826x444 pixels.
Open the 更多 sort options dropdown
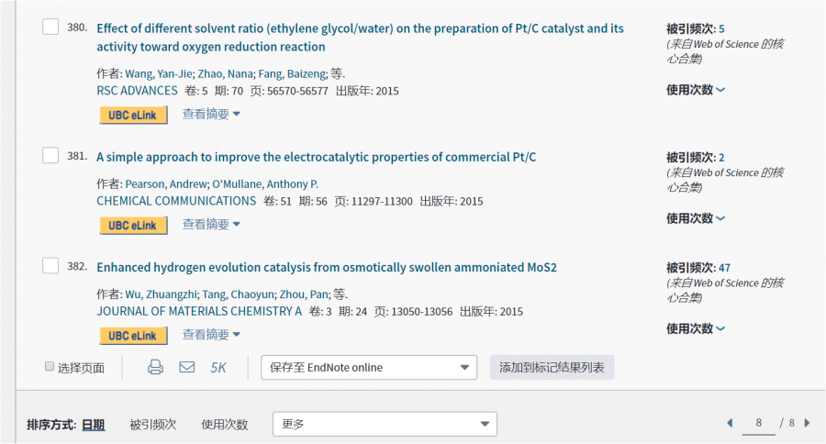(385, 424)
